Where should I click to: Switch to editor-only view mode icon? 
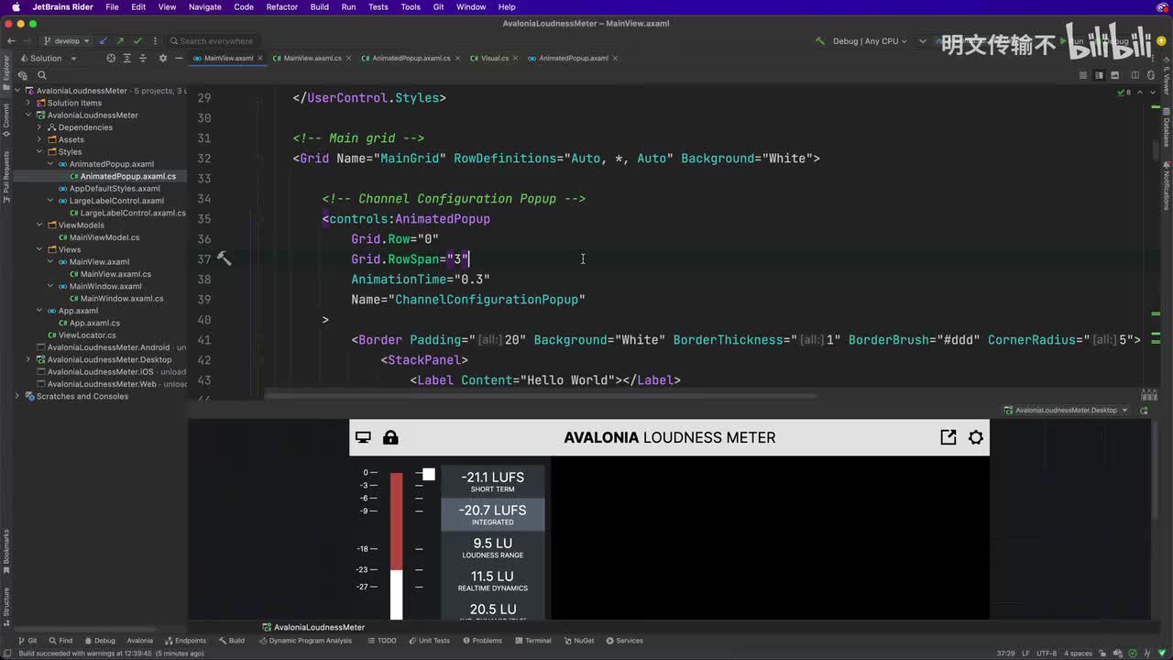[x=1084, y=75]
